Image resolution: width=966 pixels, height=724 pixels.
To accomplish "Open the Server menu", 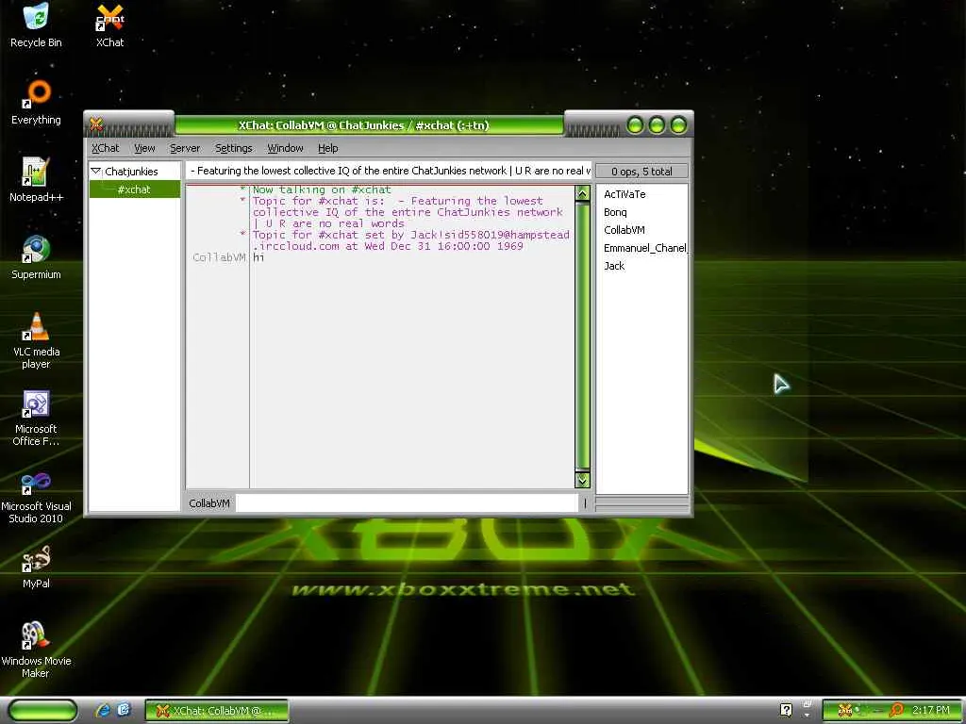I will click(x=185, y=148).
